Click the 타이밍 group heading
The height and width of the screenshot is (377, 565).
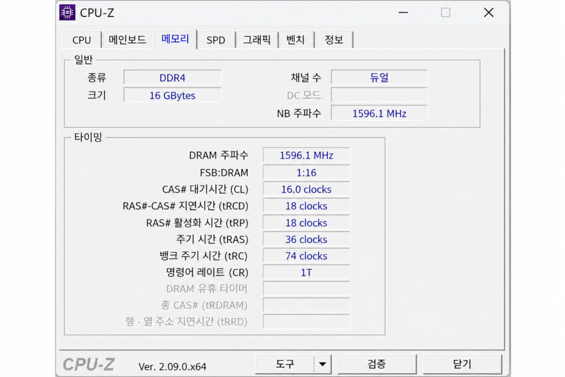coord(88,137)
